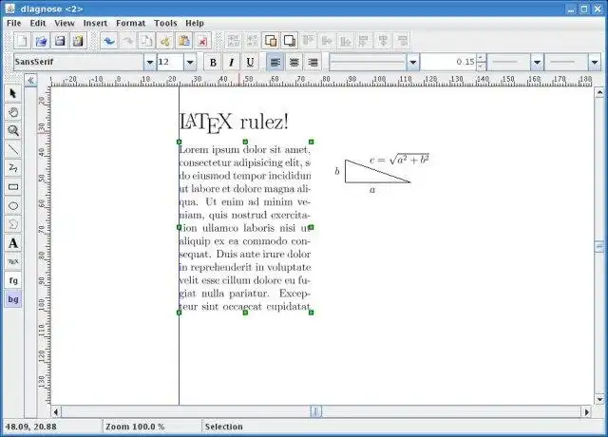This screenshot has height=437, width=608.
Task: Open the line end arrow dropdown
Action: coord(595,62)
